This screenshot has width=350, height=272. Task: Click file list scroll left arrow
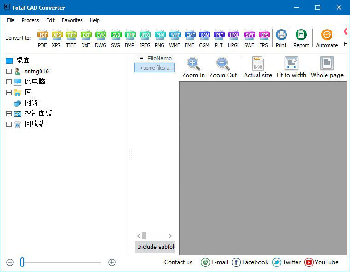click(139, 236)
